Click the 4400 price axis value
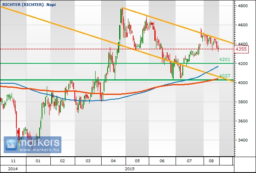 [x=243, y=44]
